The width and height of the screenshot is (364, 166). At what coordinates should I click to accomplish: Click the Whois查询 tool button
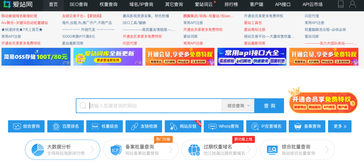coord(224,126)
